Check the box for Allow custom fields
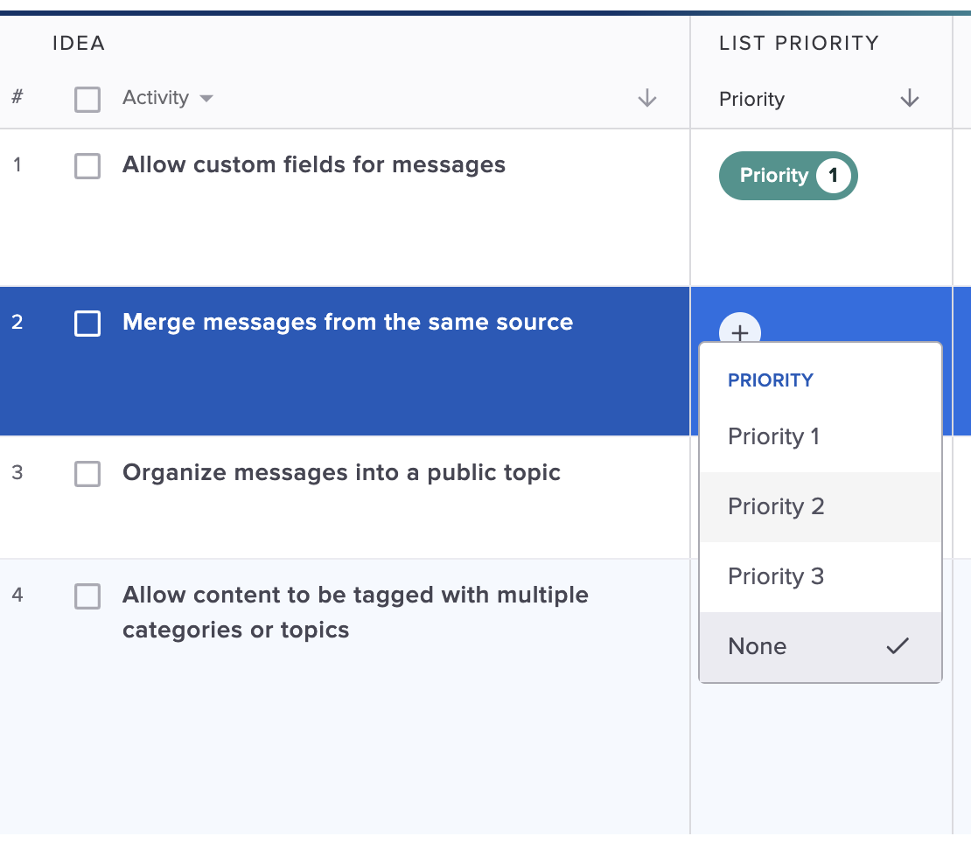This screenshot has width=971, height=850. click(x=87, y=165)
